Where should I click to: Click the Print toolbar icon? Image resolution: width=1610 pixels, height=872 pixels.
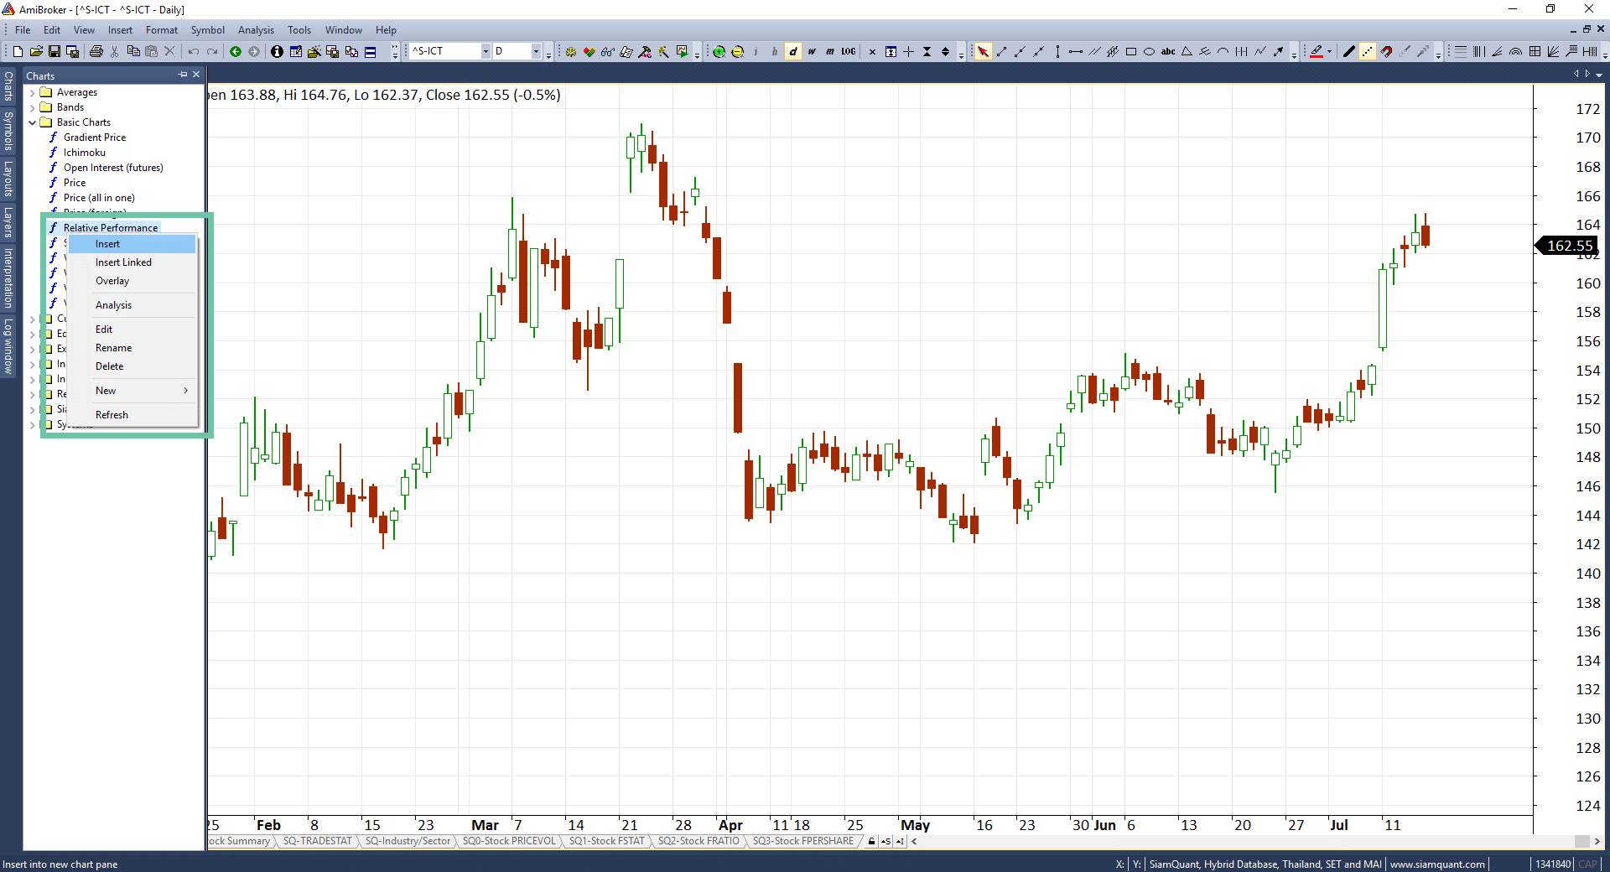(96, 52)
